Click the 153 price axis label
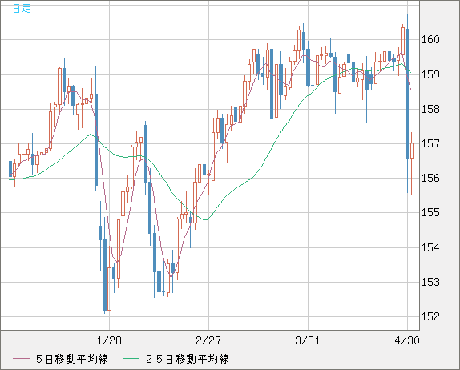Image resolution: width=460 pixels, height=370 pixels. 430,282
